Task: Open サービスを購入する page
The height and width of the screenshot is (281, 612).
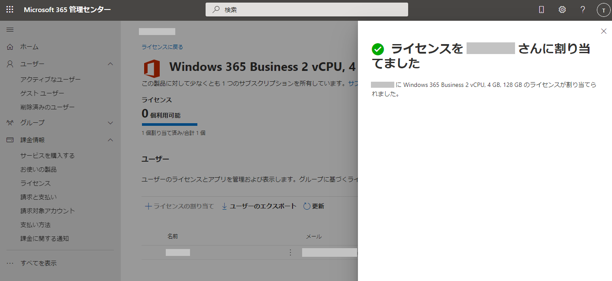Action: tap(48, 156)
